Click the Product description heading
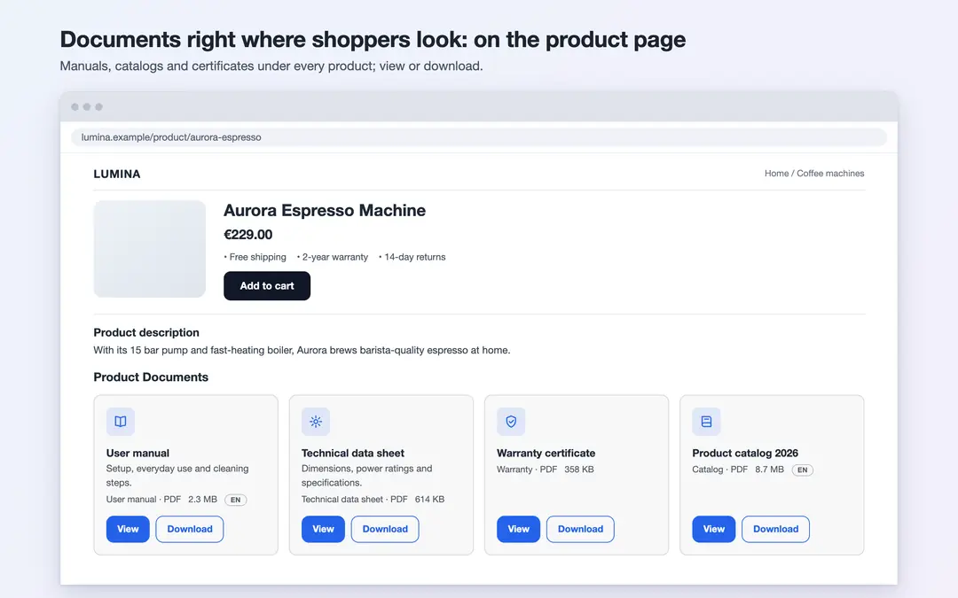The height and width of the screenshot is (598, 958). [146, 332]
